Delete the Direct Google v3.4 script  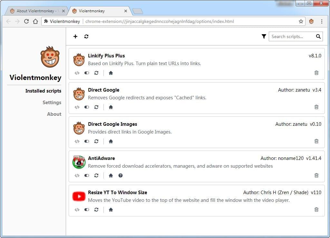316,107
